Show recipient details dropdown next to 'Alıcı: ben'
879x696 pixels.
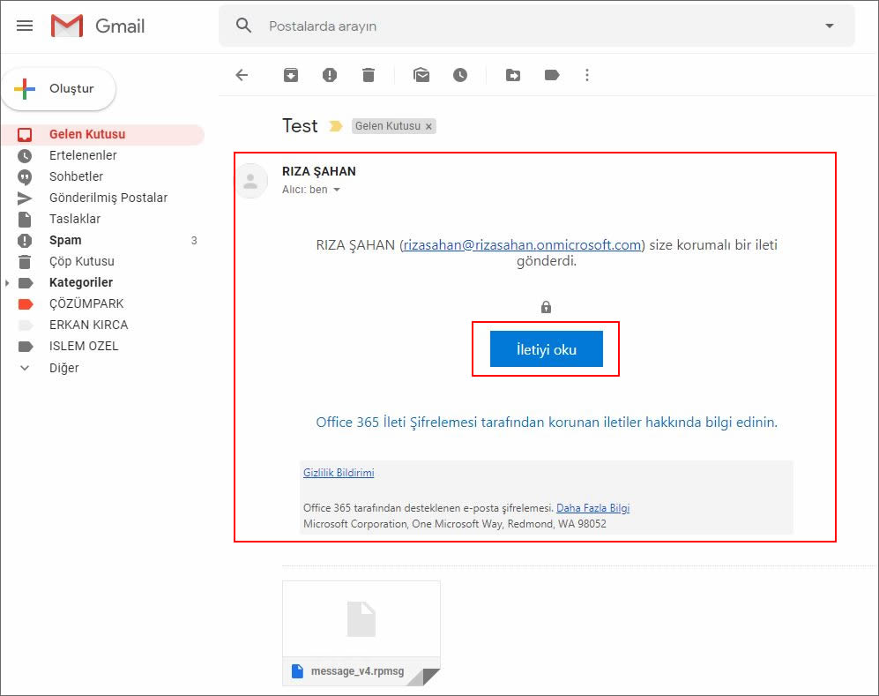point(337,191)
